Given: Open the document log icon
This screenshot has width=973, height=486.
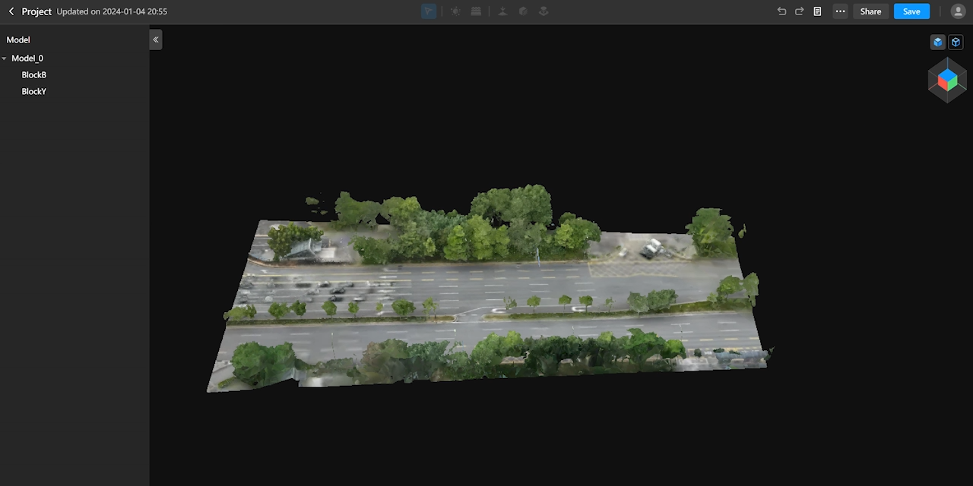Looking at the screenshot, I should click(x=818, y=11).
